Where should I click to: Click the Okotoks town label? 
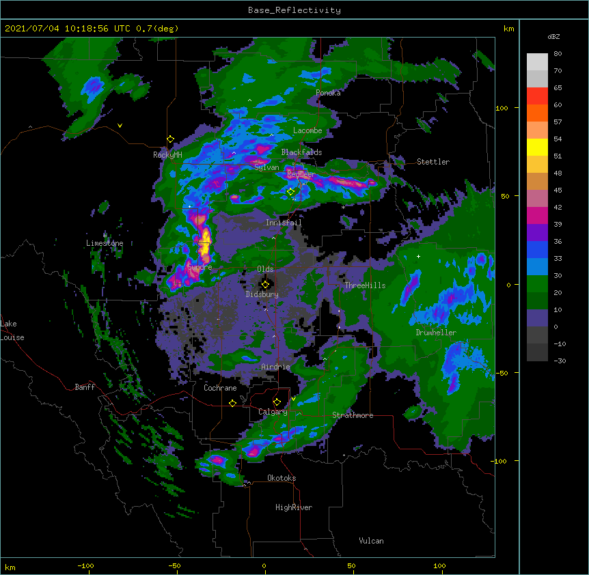(282, 478)
